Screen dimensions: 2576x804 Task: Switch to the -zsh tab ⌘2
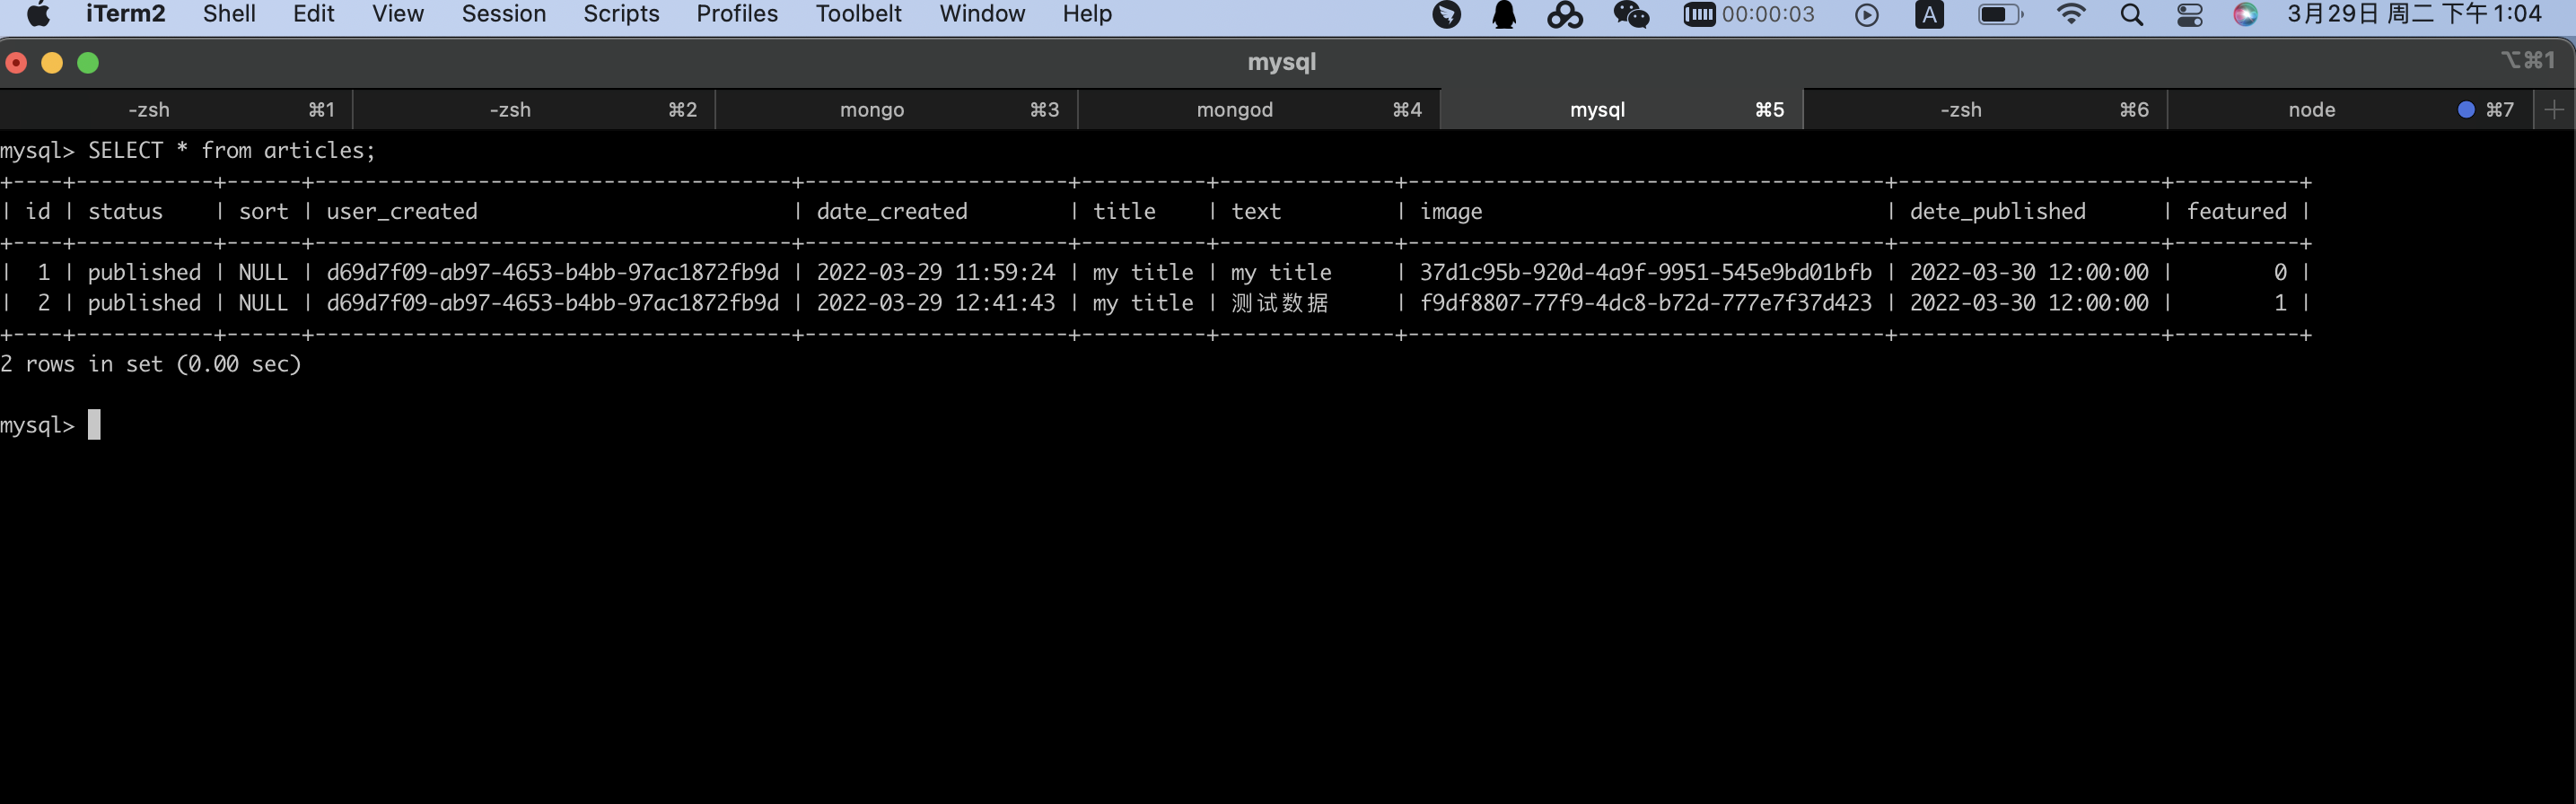click(x=534, y=110)
